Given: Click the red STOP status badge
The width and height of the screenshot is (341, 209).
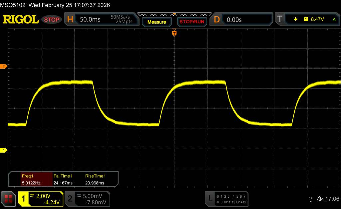Looking at the screenshot, I should click(x=52, y=20).
